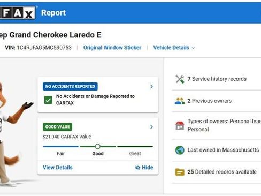Click the Great segment of value bar
The height and width of the screenshot is (196, 261).
coord(135,146)
